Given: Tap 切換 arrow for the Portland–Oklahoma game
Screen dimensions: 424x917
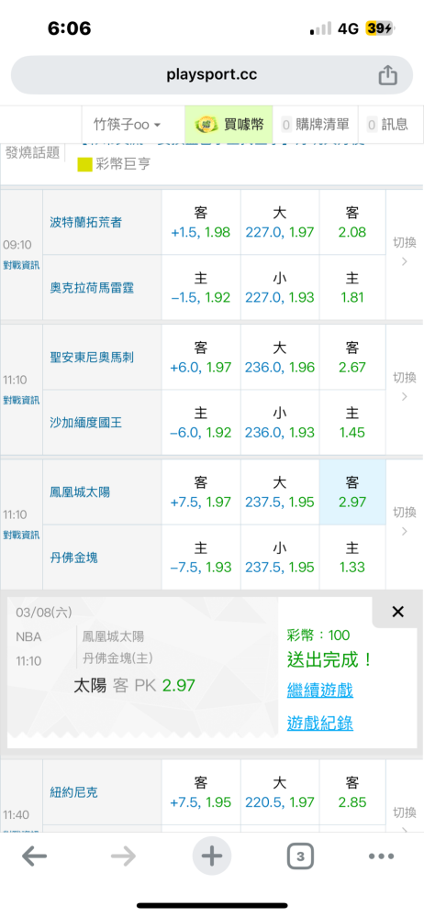Looking at the screenshot, I should click(404, 253).
